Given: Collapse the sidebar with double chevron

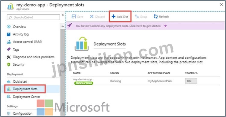Looking at the screenshot, I should (x=63, y=15).
